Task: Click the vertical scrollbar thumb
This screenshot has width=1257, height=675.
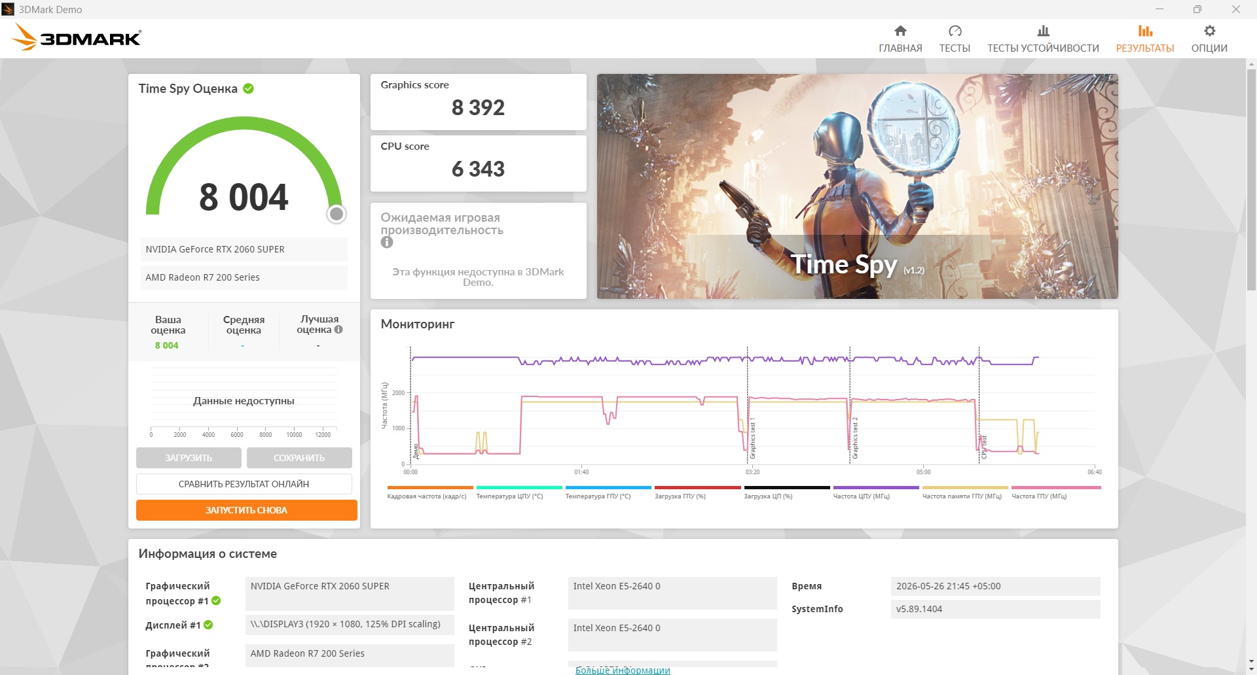Action: tap(1251, 180)
